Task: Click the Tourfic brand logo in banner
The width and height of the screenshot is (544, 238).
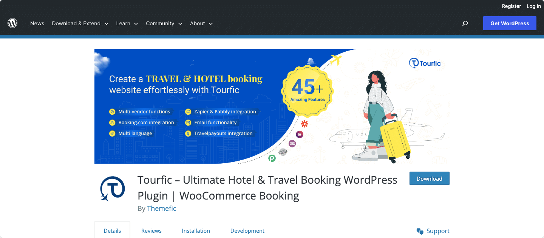Action: pos(425,63)
